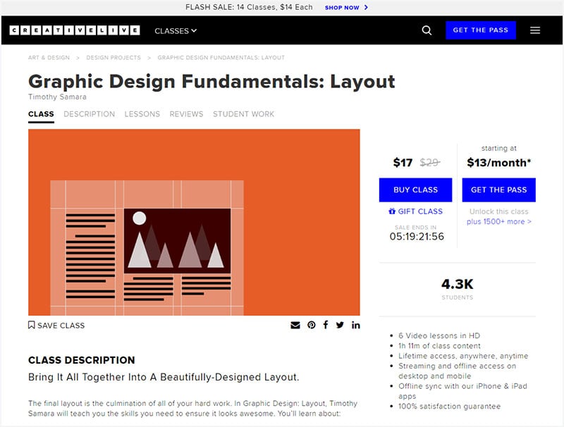Switch to the Description tab
564x427 pixels.
tap(90, 114)
